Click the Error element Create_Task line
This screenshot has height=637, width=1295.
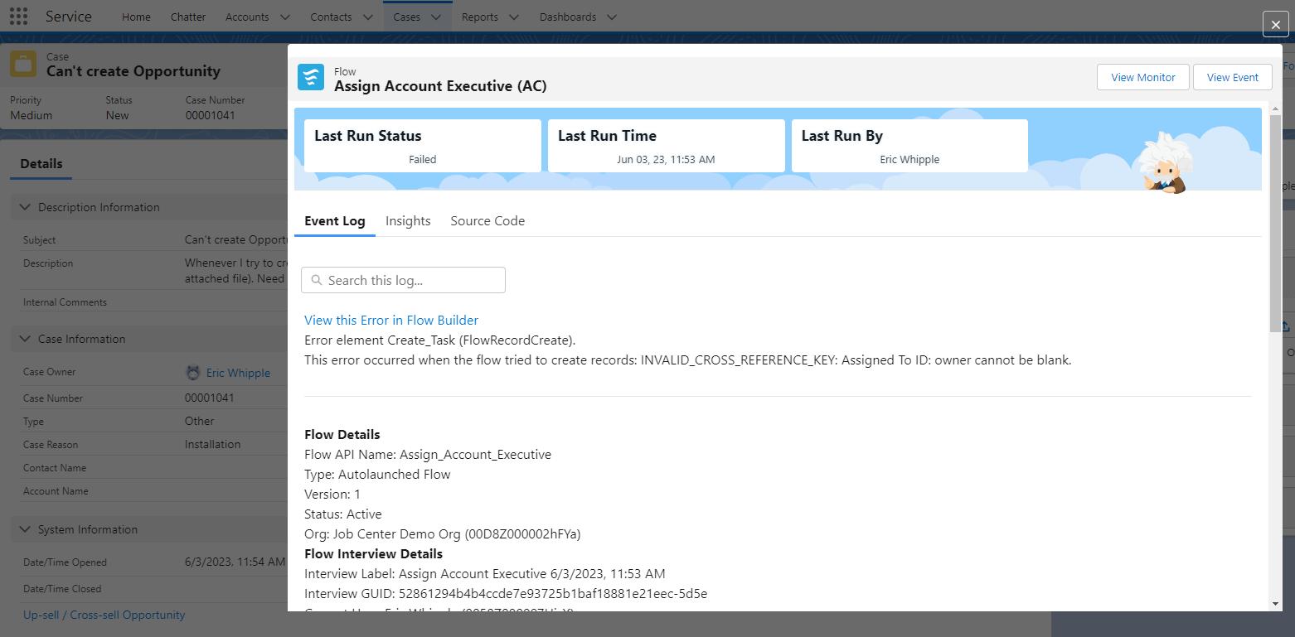point(439,340)
